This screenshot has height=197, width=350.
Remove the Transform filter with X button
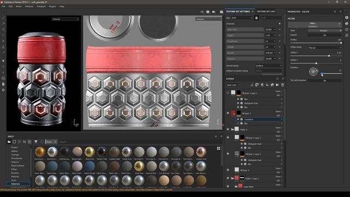point(339,24)
